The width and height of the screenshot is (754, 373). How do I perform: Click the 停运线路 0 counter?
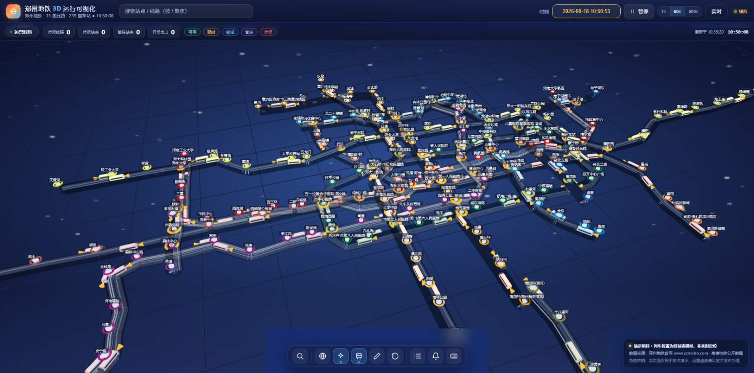(59, 32)
